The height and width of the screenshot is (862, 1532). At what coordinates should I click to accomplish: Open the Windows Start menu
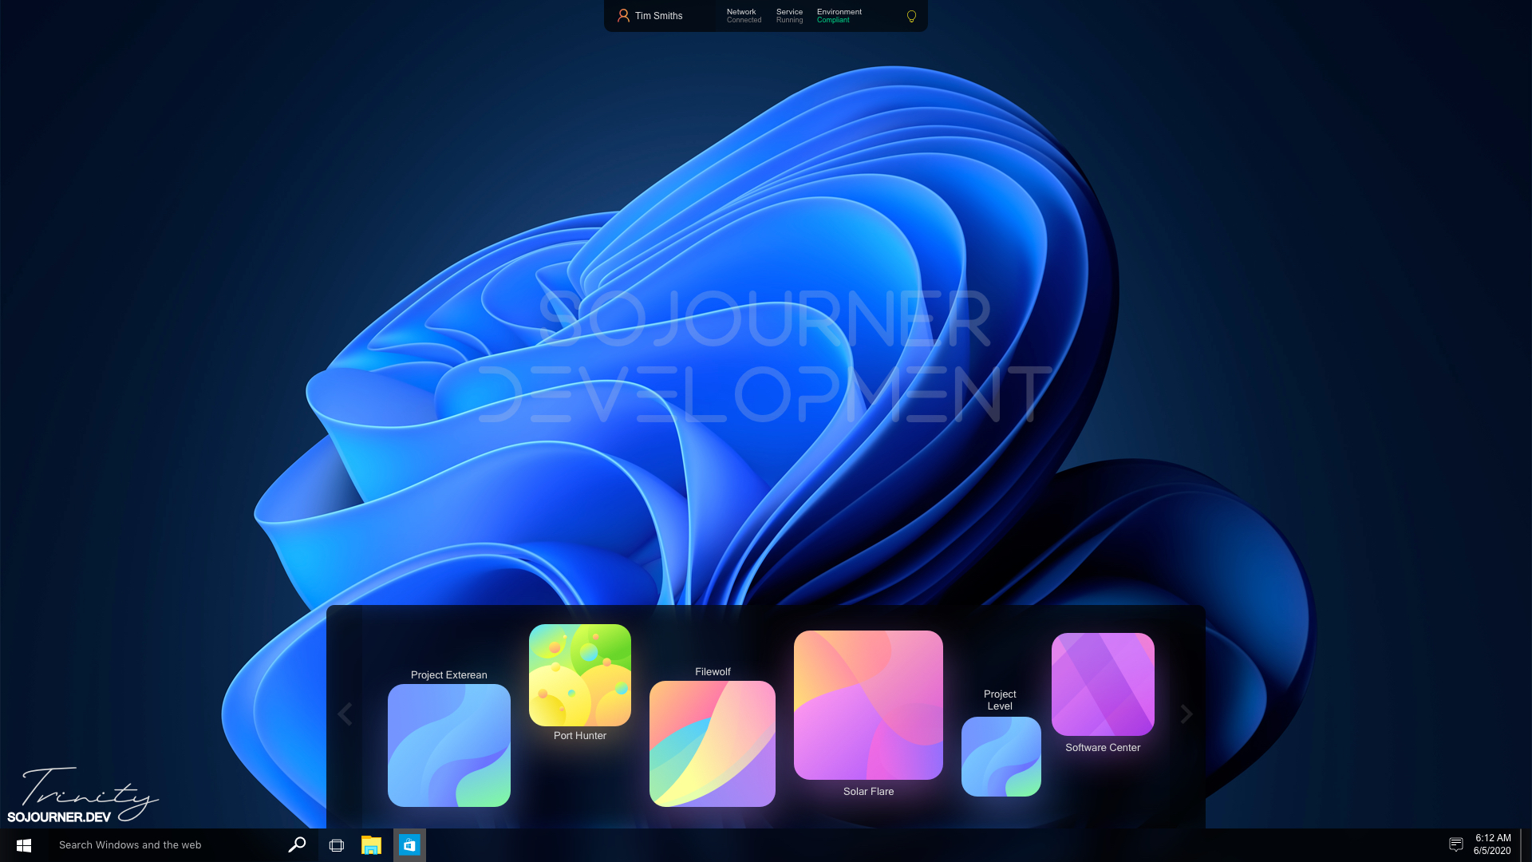click(x=24, y=844)
